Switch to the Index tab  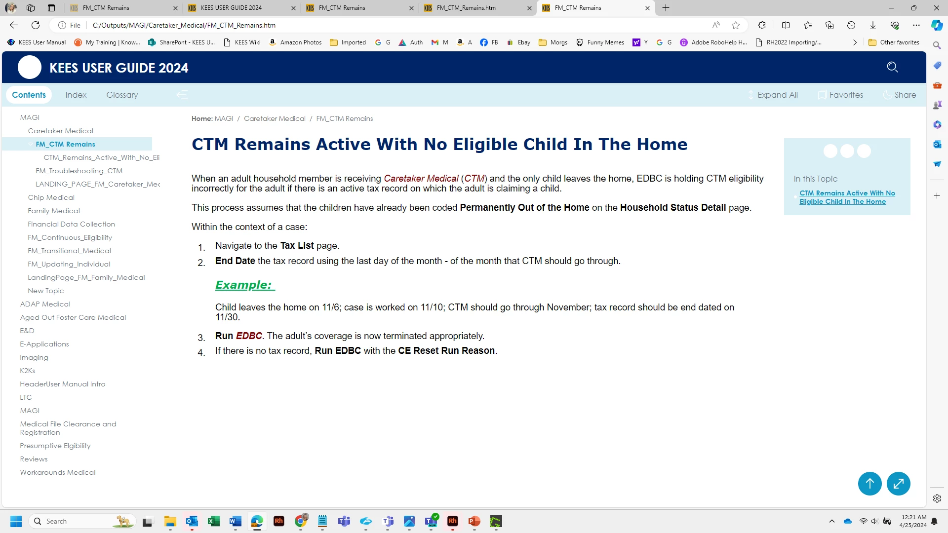point(76,95)
